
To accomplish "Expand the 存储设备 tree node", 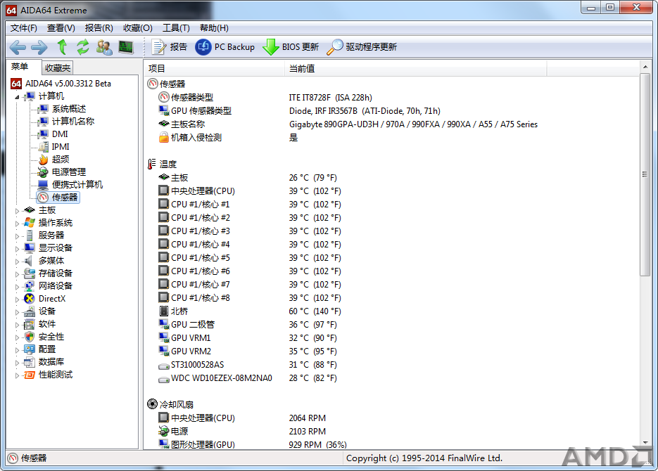I will tap(17, 274).
